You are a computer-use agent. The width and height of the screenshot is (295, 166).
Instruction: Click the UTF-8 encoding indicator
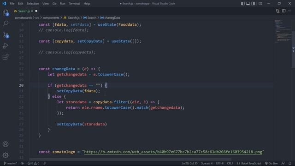tap(220, 163)
